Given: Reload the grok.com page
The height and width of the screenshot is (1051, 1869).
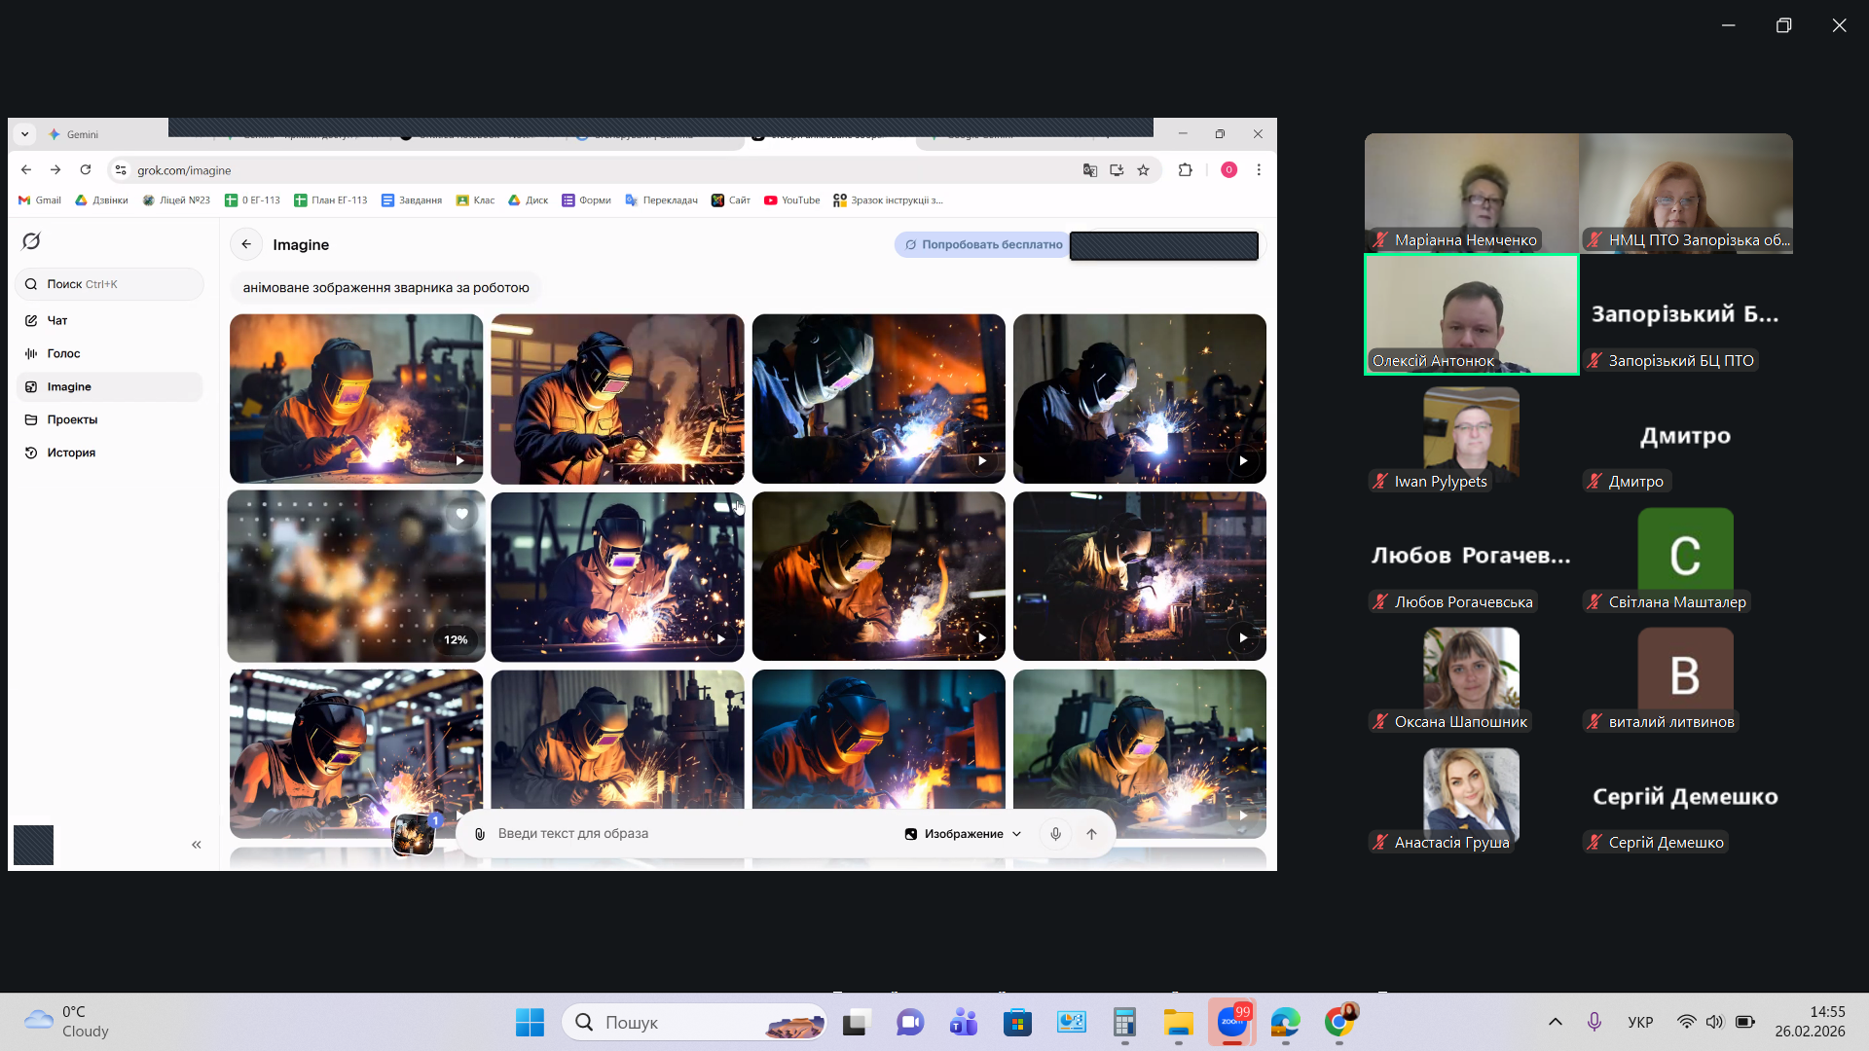Looking at the screenshot, I should pyautogui.click(x=86, y=170).
